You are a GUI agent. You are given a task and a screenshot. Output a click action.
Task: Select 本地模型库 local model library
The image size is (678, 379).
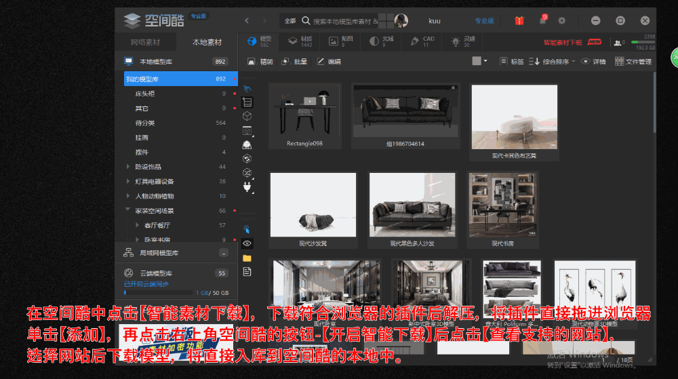pos(176,62)
